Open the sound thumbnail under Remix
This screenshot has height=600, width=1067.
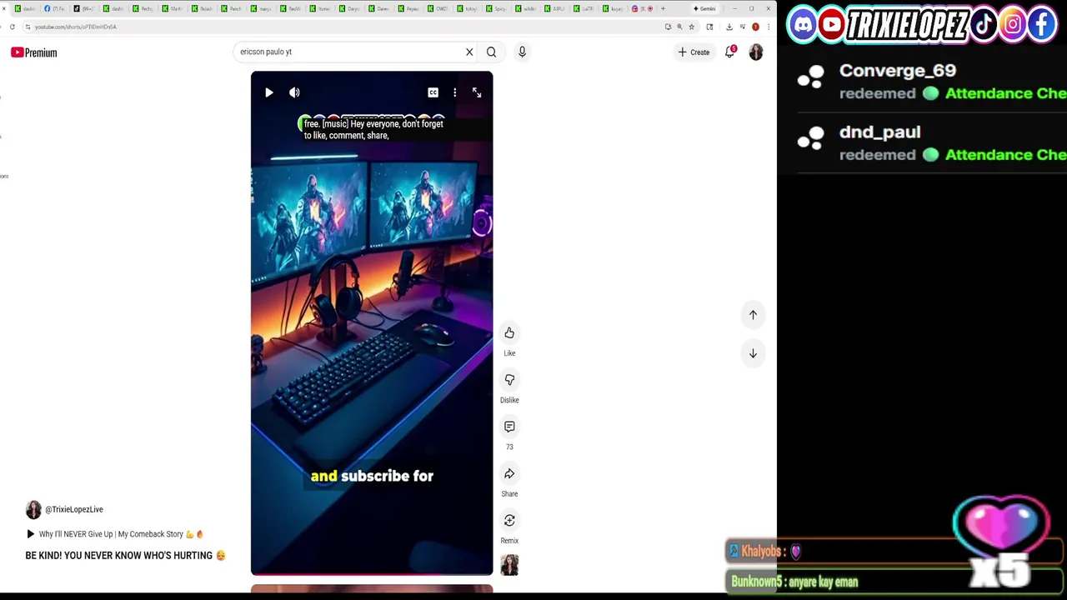tap(509, 565)
